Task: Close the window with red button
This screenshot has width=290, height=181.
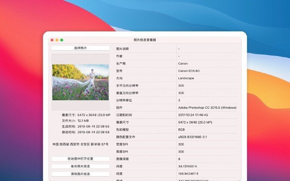Action: (52, 40)
